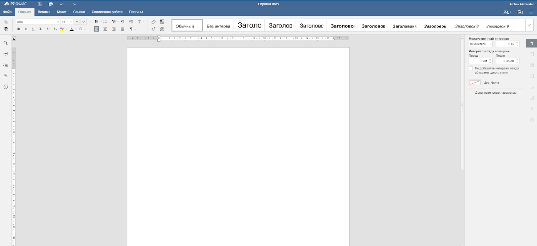Open the 'Множитель' line spacing dropdown

tap(480, 44)
